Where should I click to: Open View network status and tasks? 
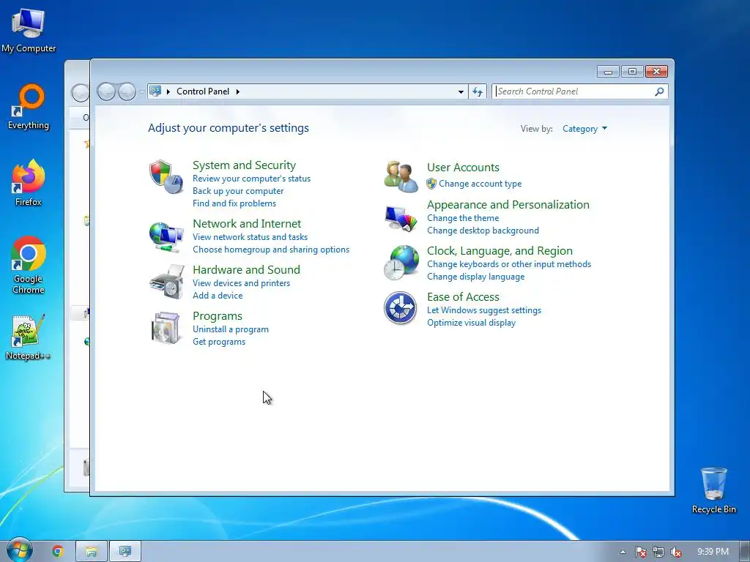tap(250, 237)
